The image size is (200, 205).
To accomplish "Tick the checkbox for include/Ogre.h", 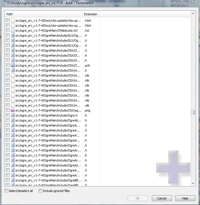I will click(x=8, y=115).
